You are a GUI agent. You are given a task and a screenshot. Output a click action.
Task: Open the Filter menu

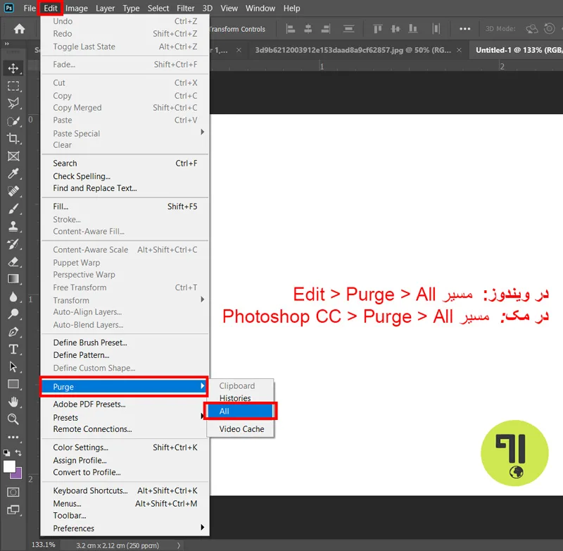click(x=185, y=8)
